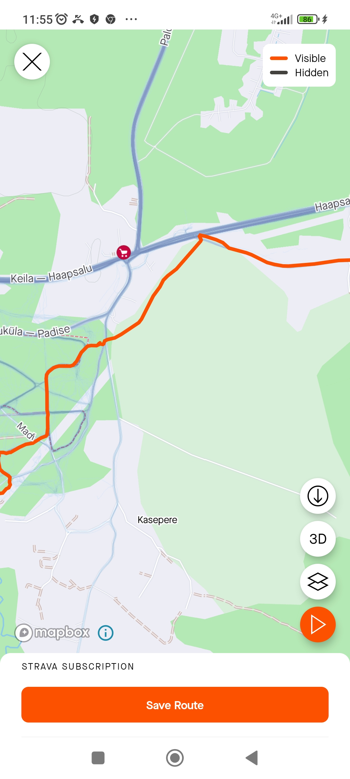Switch map to 3D view
350x779 pixels.
tap(318, 539)
